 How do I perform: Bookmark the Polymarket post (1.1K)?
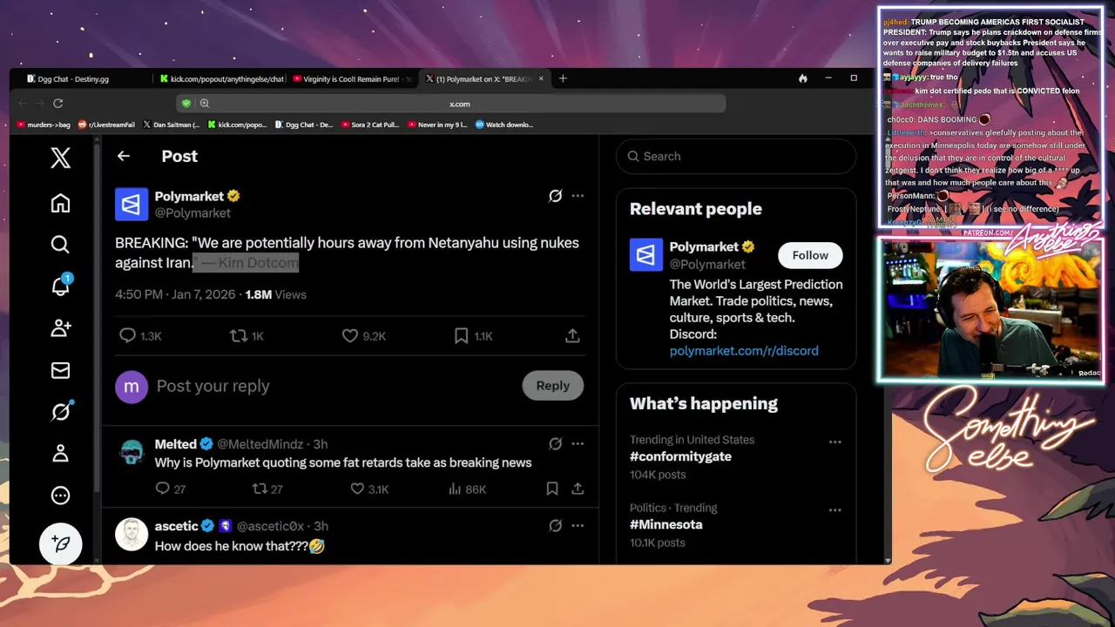(x=473, y=335)
